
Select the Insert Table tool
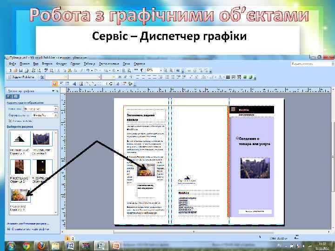(67, 84)
